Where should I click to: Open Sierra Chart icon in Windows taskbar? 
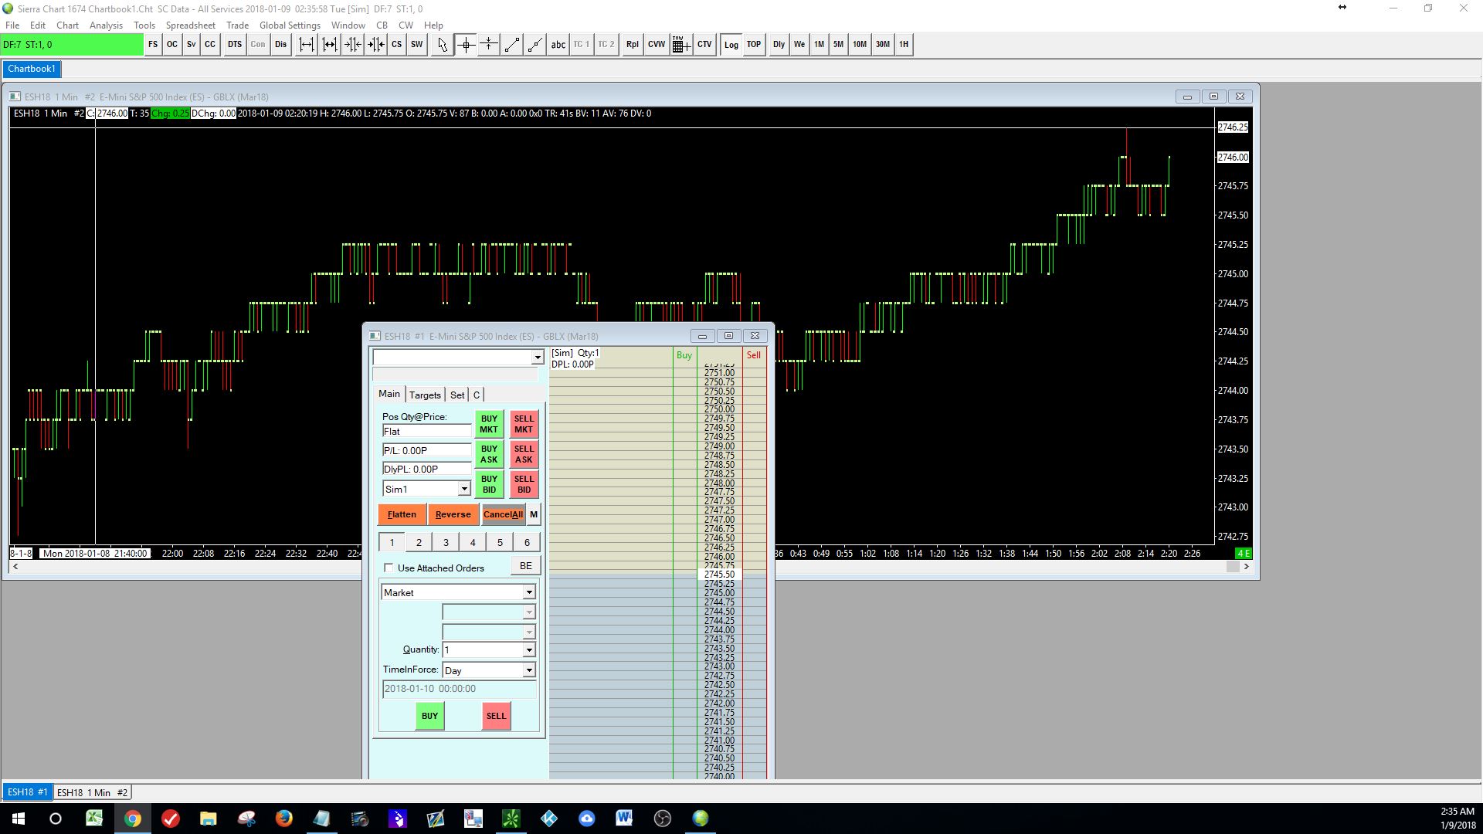[x=700, y=819]
